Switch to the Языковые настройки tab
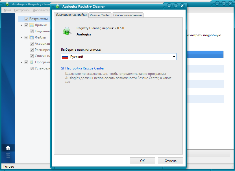Screen dimensions: 235x171 click(x=71, y=15)
